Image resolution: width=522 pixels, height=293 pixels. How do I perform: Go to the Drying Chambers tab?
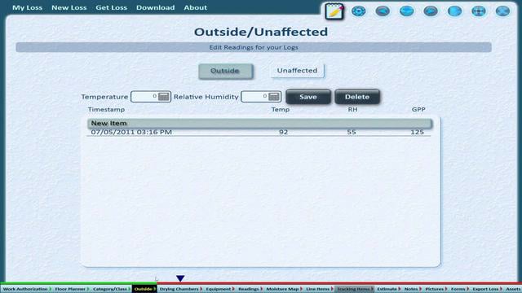click(180, 289)
